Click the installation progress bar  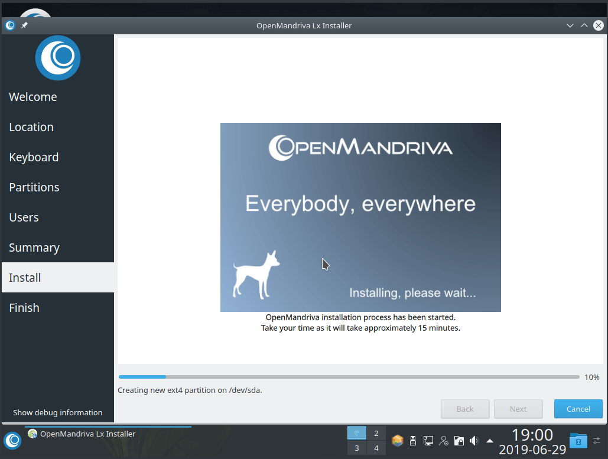point(347,376)
